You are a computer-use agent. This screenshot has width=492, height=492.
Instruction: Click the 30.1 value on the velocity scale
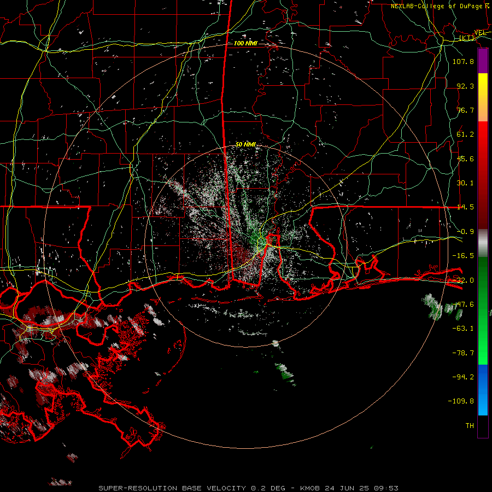(x=465, y=183)
